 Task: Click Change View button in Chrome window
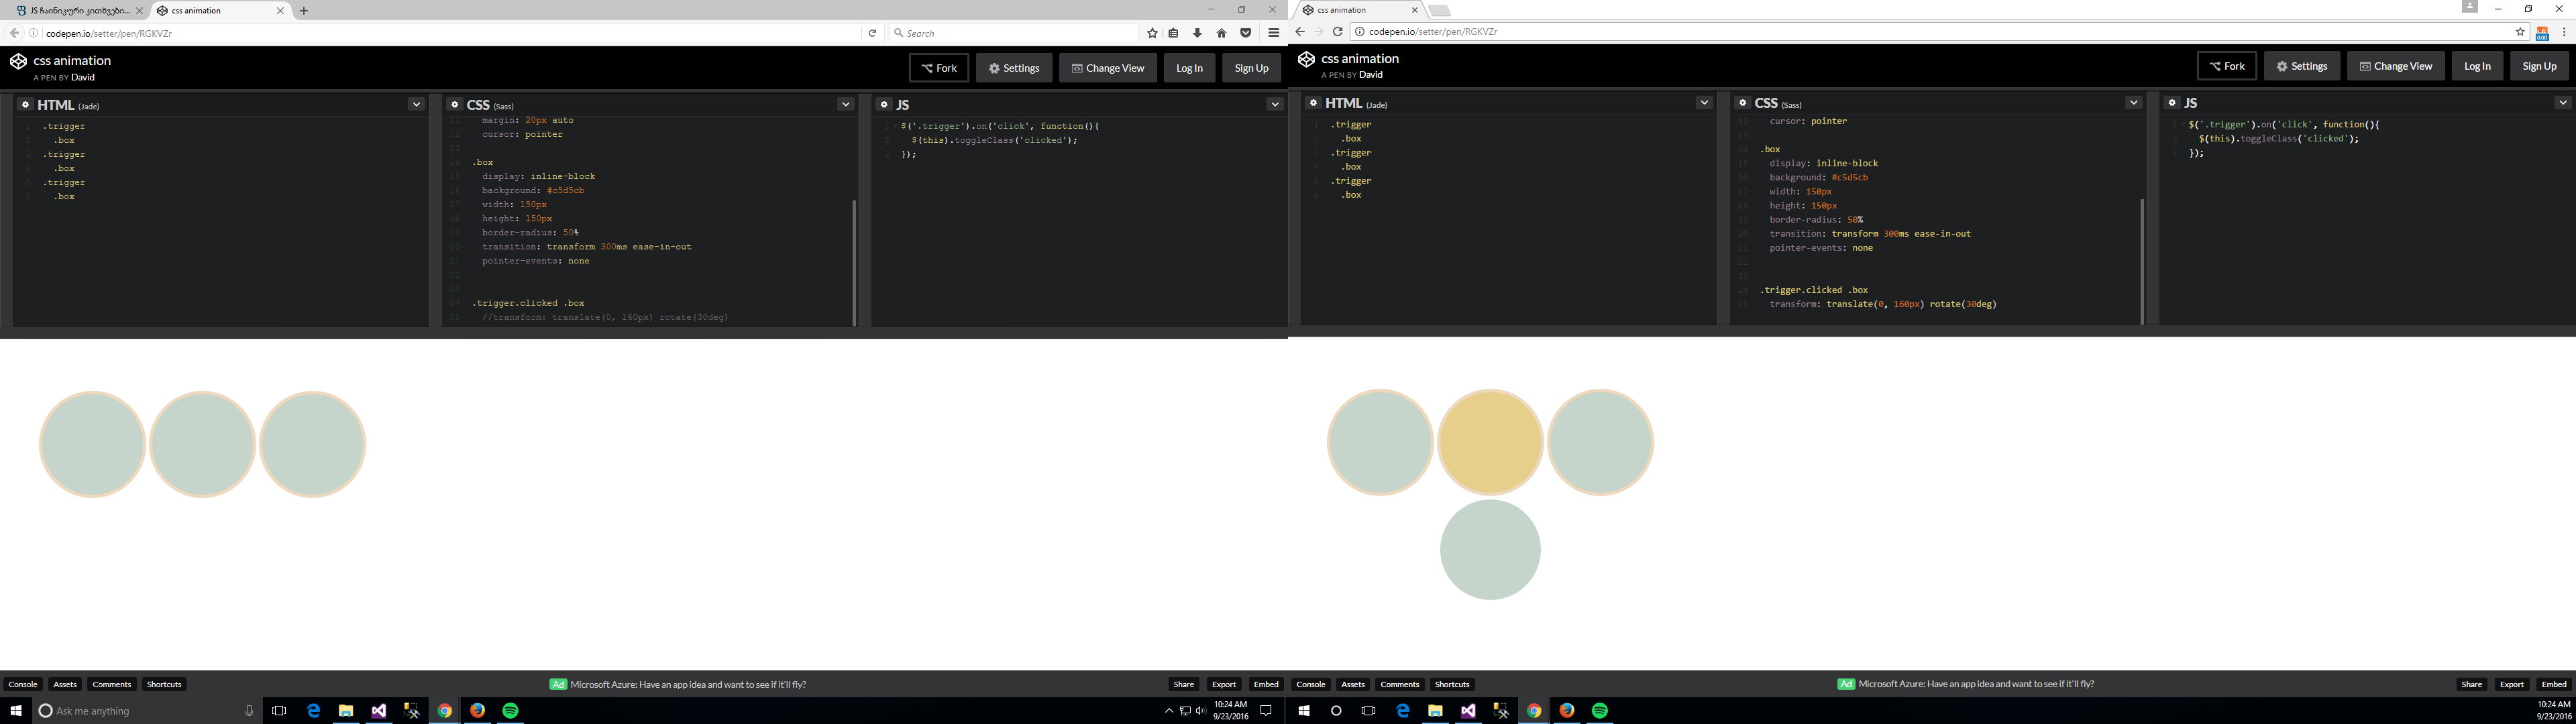pyautogui.click(x=2395, y=66)
